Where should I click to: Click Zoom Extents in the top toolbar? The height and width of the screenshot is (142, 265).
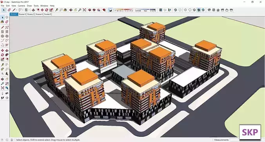point(84,10)
